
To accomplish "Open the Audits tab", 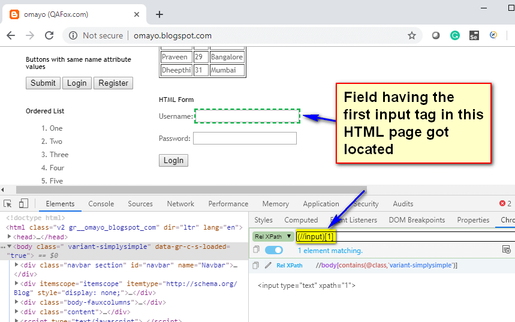I will (x=403, y=204).
